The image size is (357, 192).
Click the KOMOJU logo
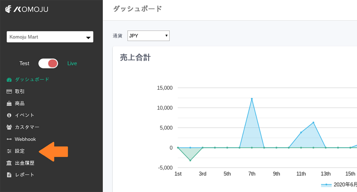[27, 9]
